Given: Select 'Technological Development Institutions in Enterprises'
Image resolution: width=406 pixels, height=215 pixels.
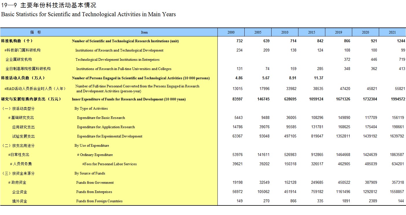Looking at the screenshot, I should pos(117,60).
